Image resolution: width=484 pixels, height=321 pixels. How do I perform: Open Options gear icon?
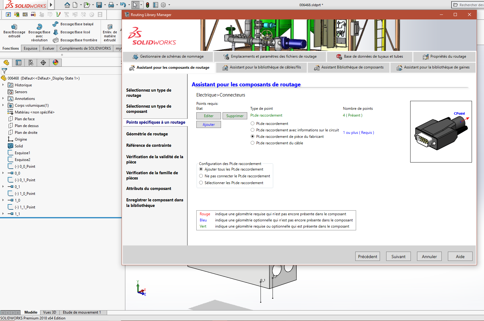[x=163, y=5]
